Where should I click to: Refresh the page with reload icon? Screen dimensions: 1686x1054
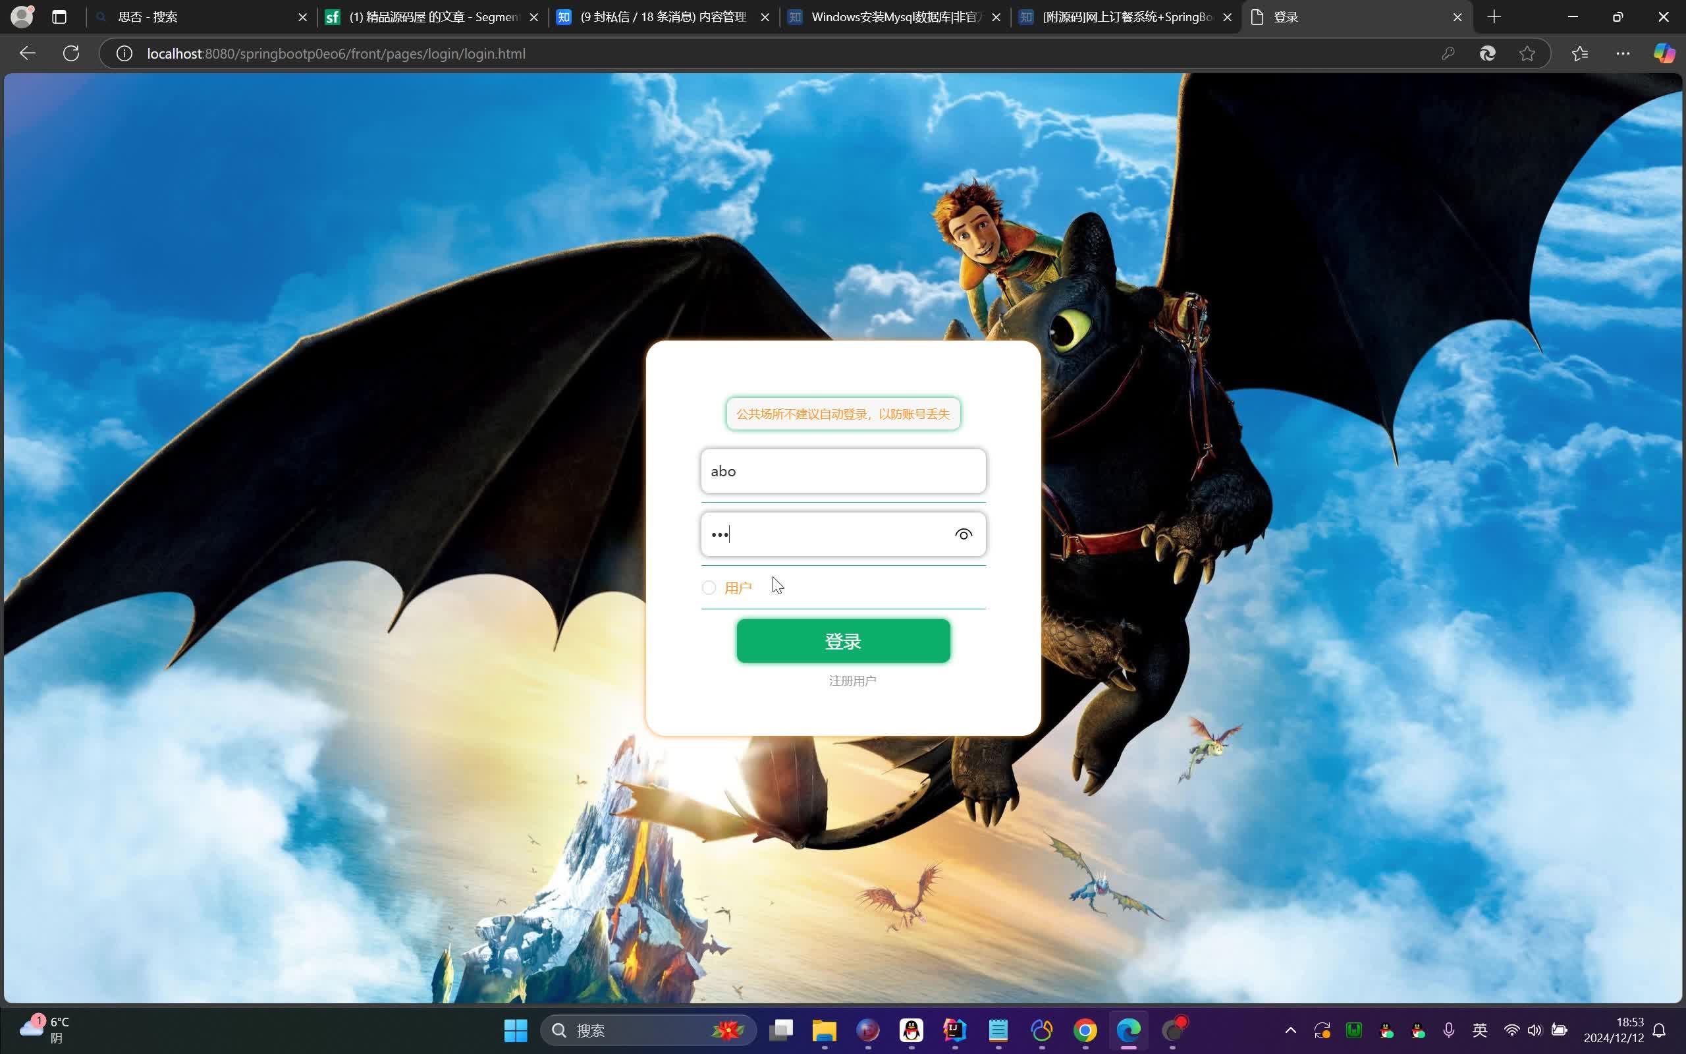tap(71, 53)
